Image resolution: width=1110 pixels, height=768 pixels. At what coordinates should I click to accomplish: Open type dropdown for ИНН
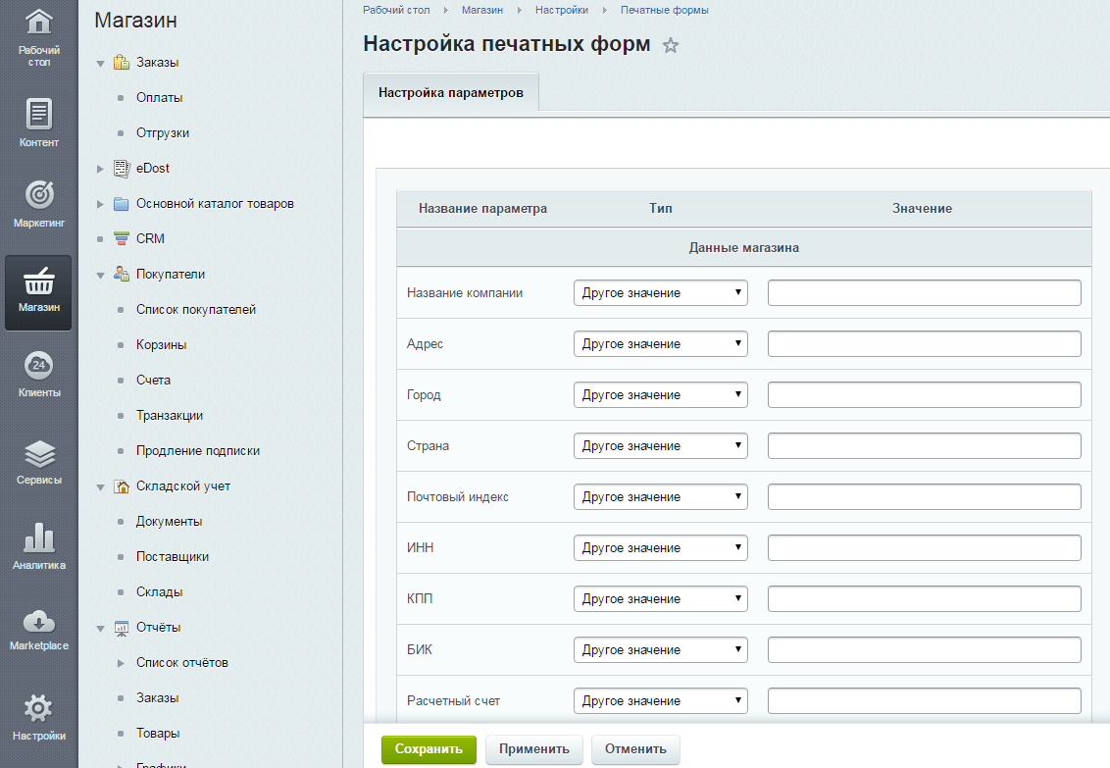(x=660, y=548)
